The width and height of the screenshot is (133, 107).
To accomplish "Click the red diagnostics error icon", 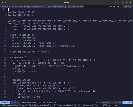I will click(118, 7).
